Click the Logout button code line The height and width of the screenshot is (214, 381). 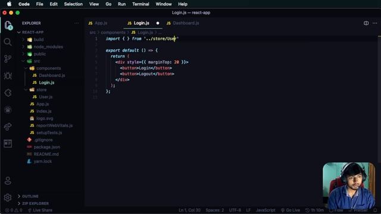147,74
